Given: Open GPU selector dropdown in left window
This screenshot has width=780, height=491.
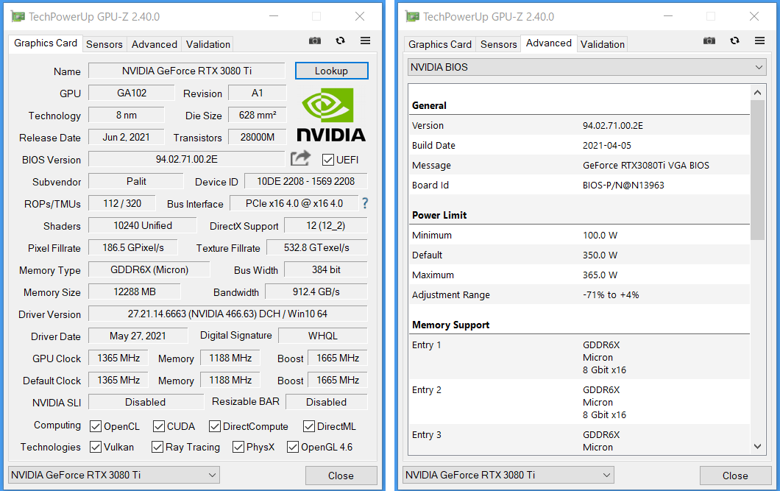Looking at the screenshot, I should point(114,475).
